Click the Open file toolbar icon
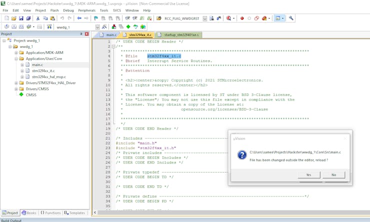The width and height of the screenshot is (370, 222). [x=14, y=18]
